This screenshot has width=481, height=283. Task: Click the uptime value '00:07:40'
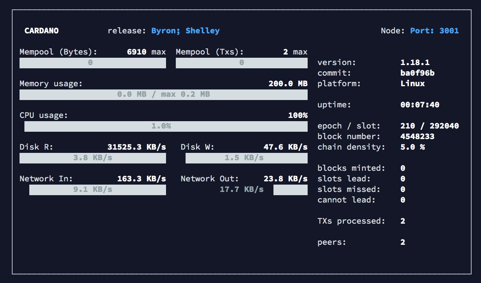(x=420, y=105)
